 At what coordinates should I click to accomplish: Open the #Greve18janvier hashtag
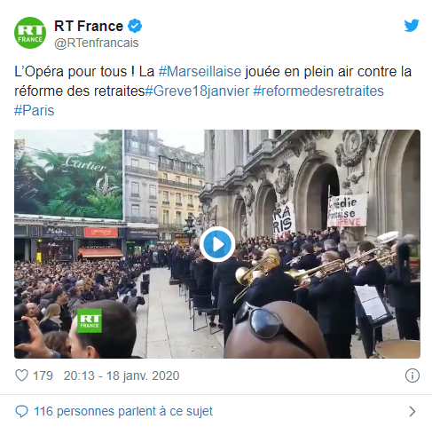coord(197,91)
